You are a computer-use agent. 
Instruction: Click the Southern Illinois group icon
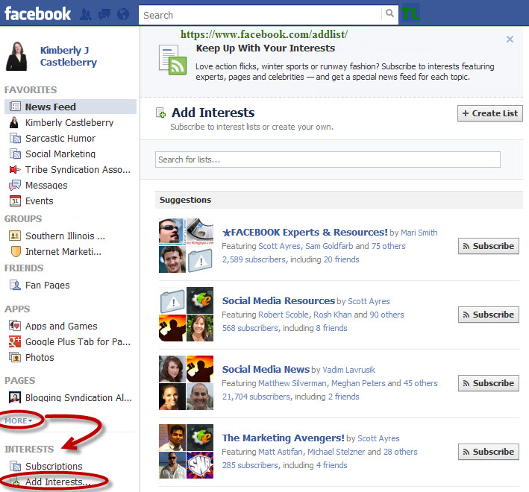15,236
